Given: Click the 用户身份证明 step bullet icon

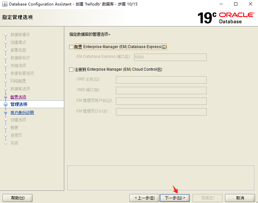Looking at the screenshot, I should tap(5, 112).
